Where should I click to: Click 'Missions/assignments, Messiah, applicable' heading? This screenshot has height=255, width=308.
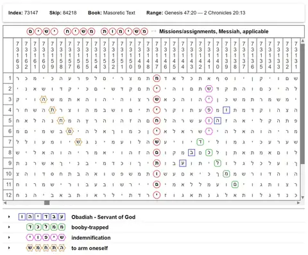214,31
